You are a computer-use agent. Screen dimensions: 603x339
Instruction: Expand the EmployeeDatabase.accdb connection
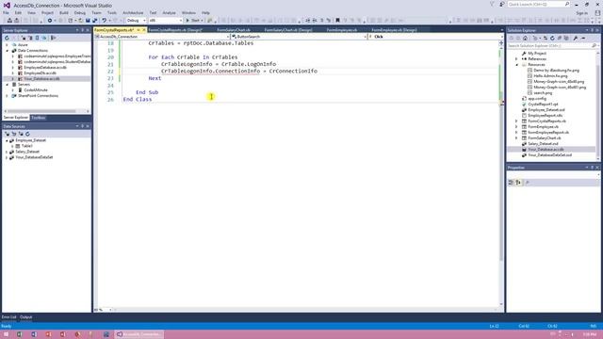[13, 68]
